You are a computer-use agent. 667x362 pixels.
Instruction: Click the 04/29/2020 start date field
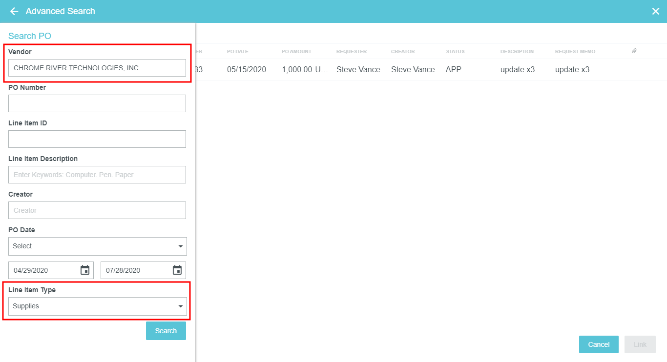(x=44, y=270)
